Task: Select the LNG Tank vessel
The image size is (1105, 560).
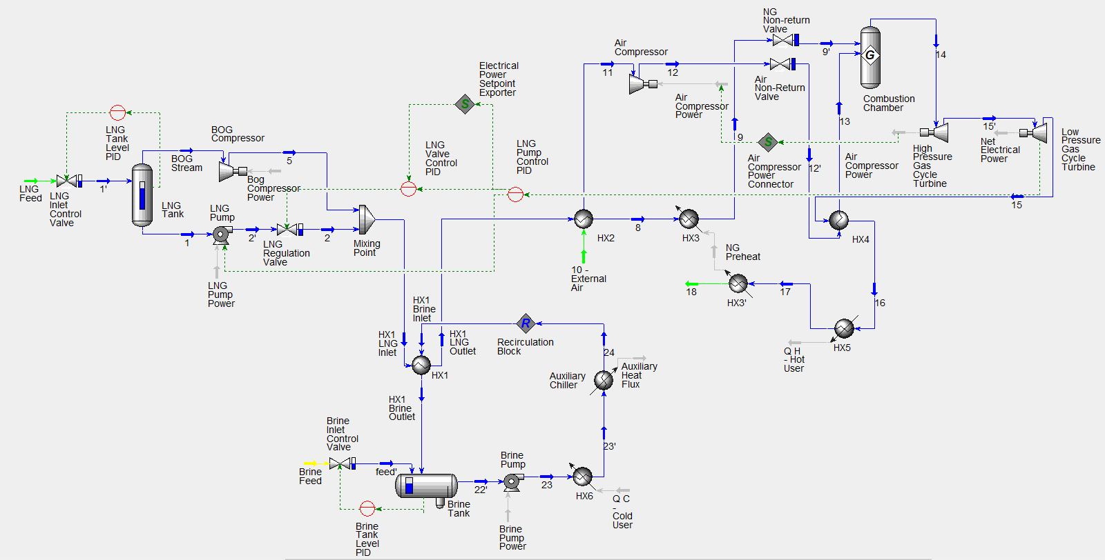Action: [x=142, y=194]
